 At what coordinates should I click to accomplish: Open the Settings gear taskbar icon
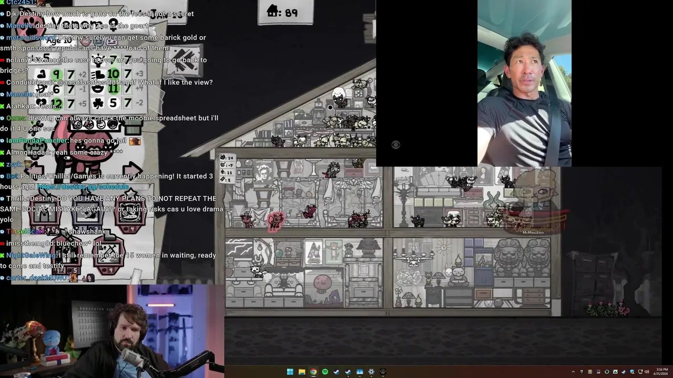click(371, 372)
